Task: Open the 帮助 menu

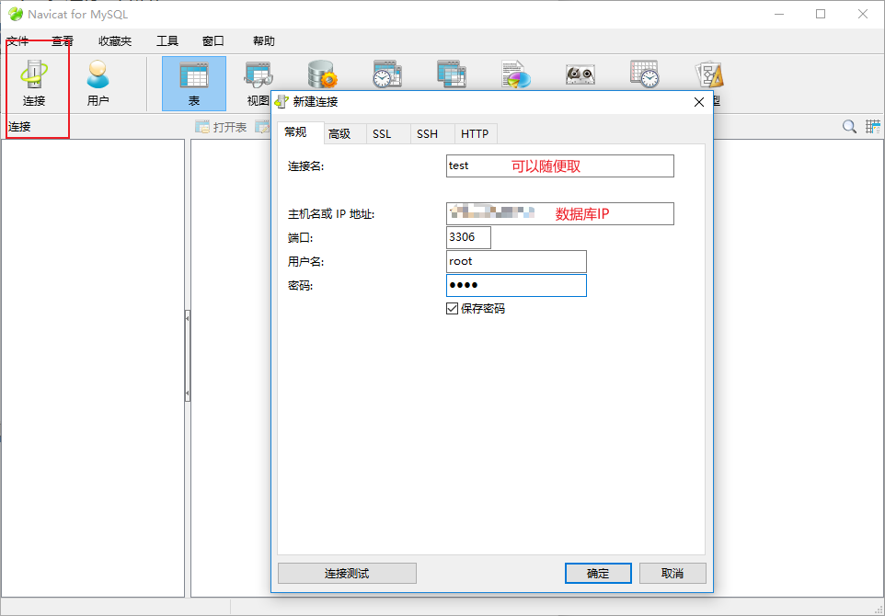Action: [264, 41]
